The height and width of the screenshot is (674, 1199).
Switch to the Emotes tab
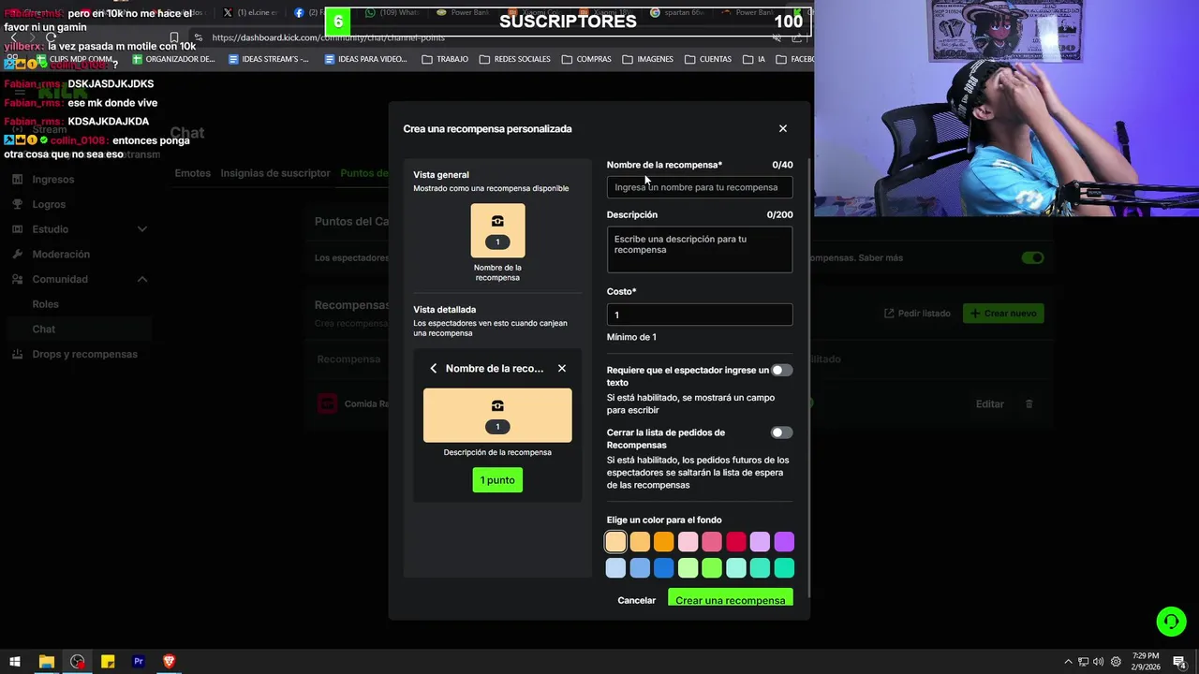pyautogui.click(x=192, y=173)
